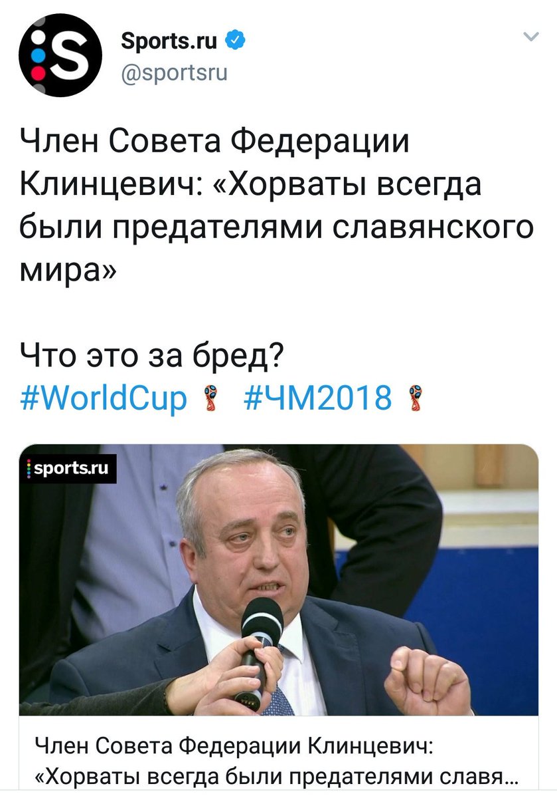Click the red dot in avatar logo
The height and width of the screenshot is (798, 557).
click(x=39, y=68)
